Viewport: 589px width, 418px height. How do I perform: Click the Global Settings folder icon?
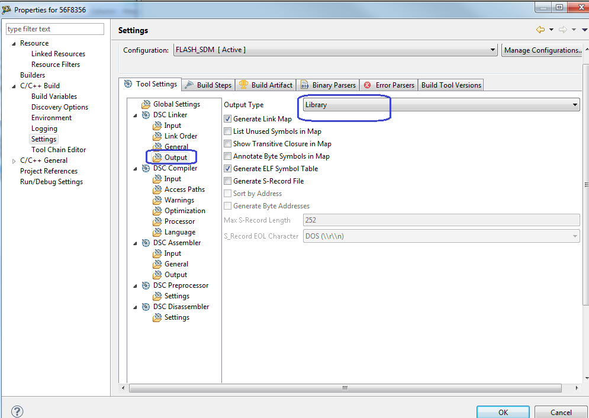click(146, 104)
